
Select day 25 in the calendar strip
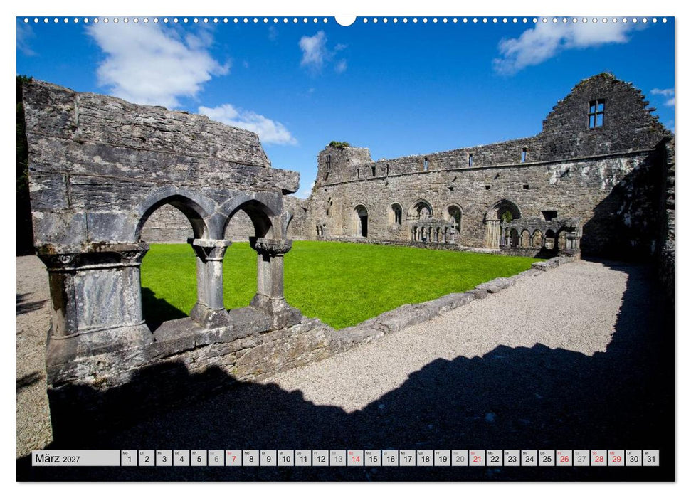point(547,458)
